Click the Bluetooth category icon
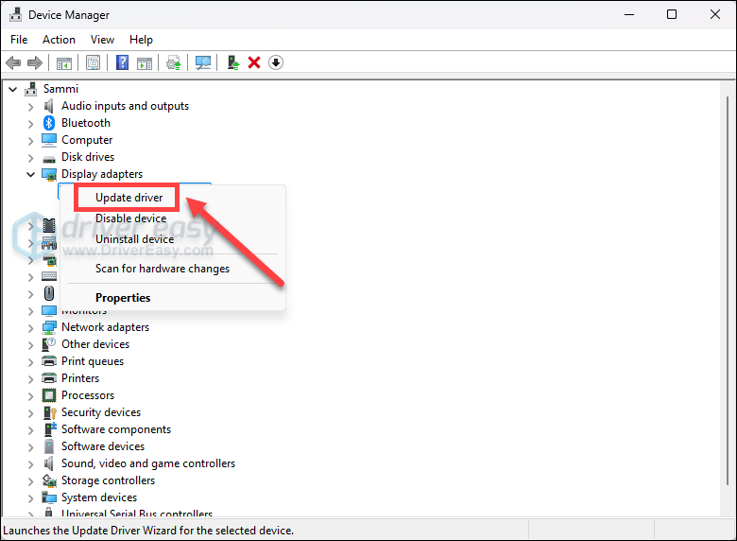The width and height of the screenshot is (737, 541). point(49,123)
